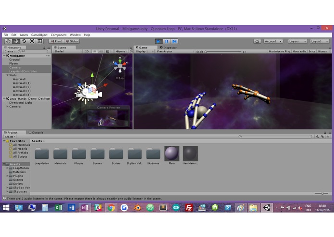Open Blender from the taskbar
This screenshot has width=334, height=237.
137,207
